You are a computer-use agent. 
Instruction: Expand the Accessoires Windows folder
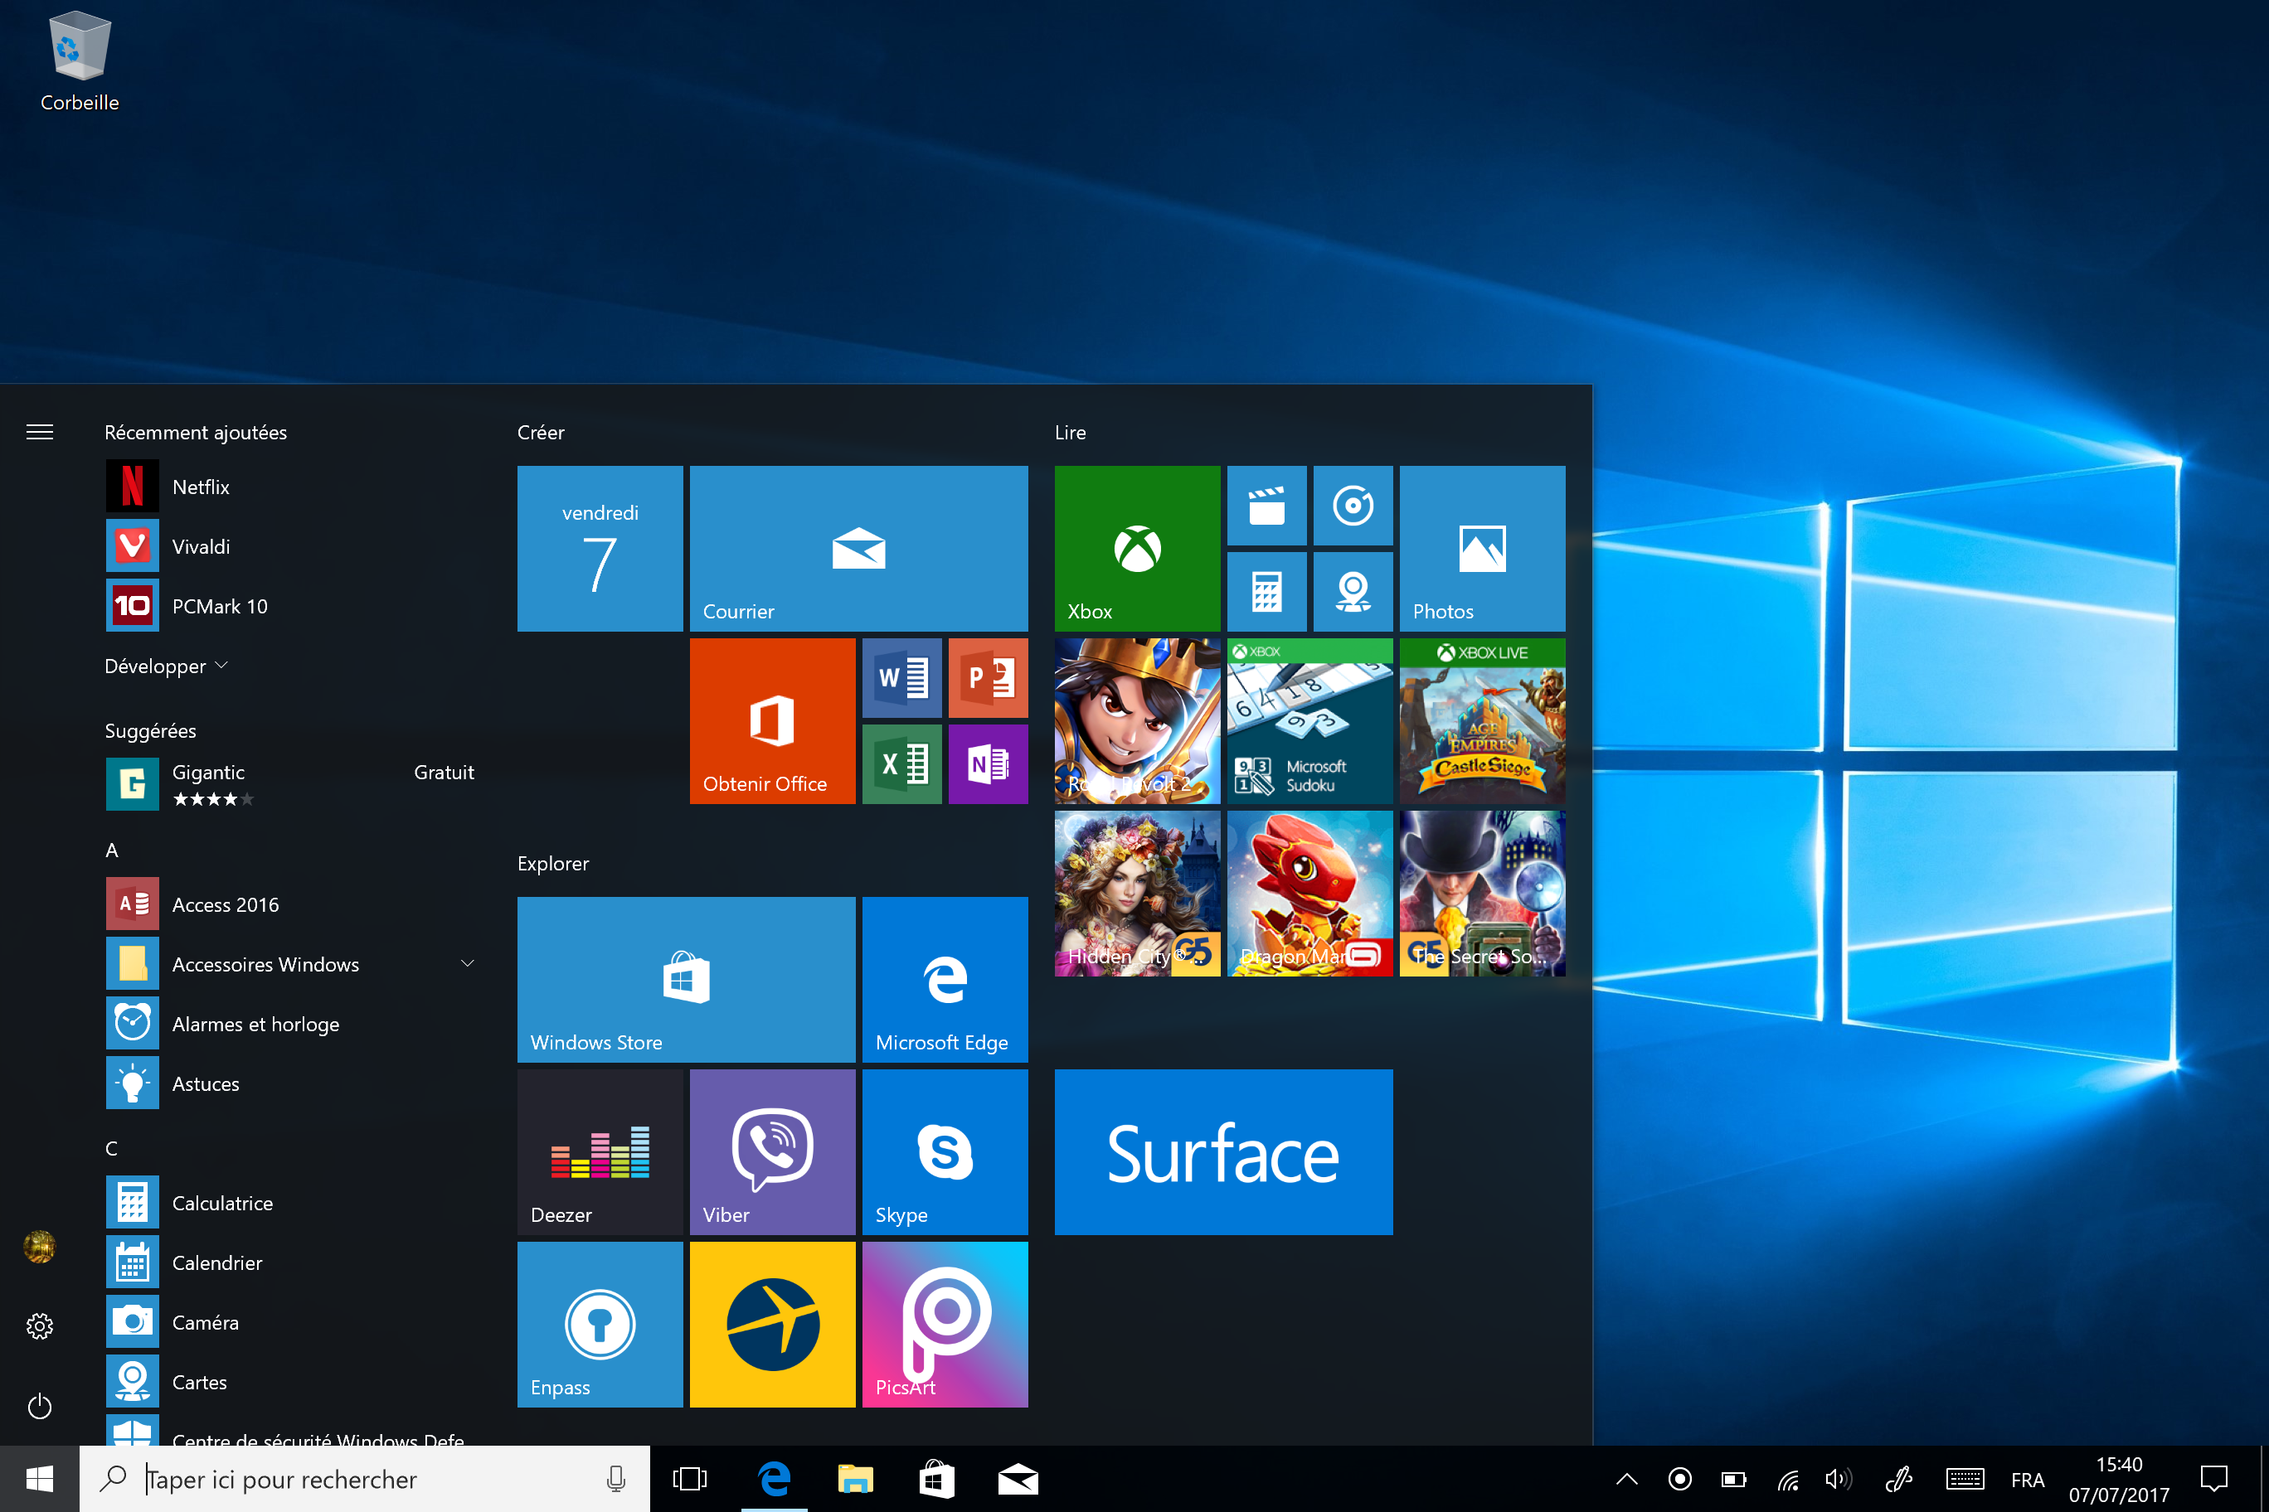pos(289,964)
